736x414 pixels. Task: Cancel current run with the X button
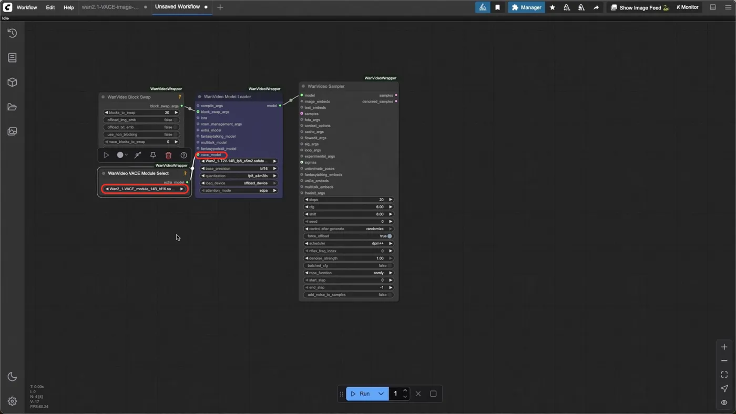tap(418, 394)
